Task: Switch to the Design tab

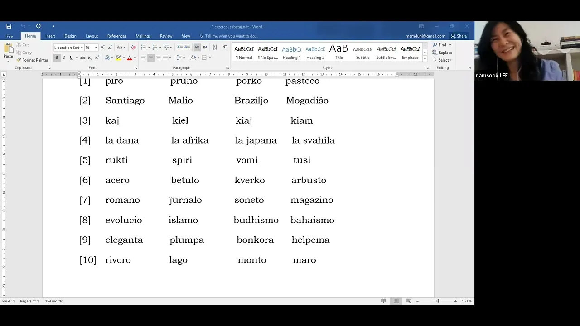Action: click(x=70, y=36)
